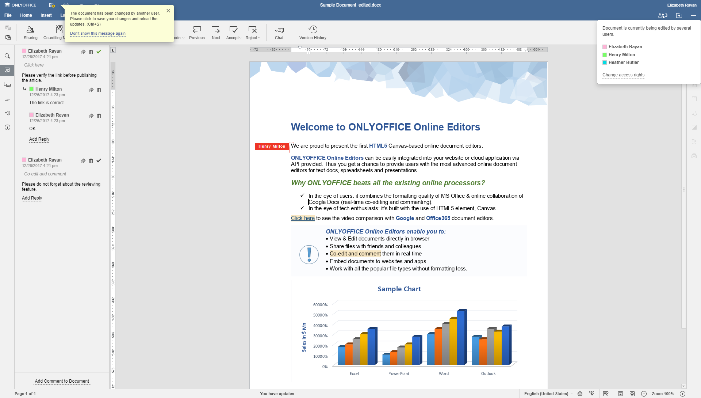
Task: Click Add Reply under Elizabeth Rayan comment
Action: coord(31,198)
